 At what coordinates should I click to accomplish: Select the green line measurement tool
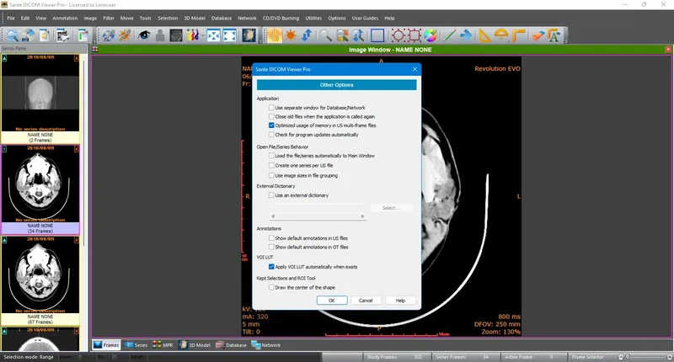pyautogui.click(x=449, y=35)
